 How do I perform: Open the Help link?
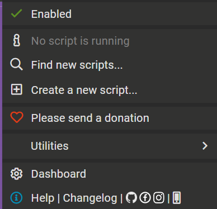(x=43, y=198)
